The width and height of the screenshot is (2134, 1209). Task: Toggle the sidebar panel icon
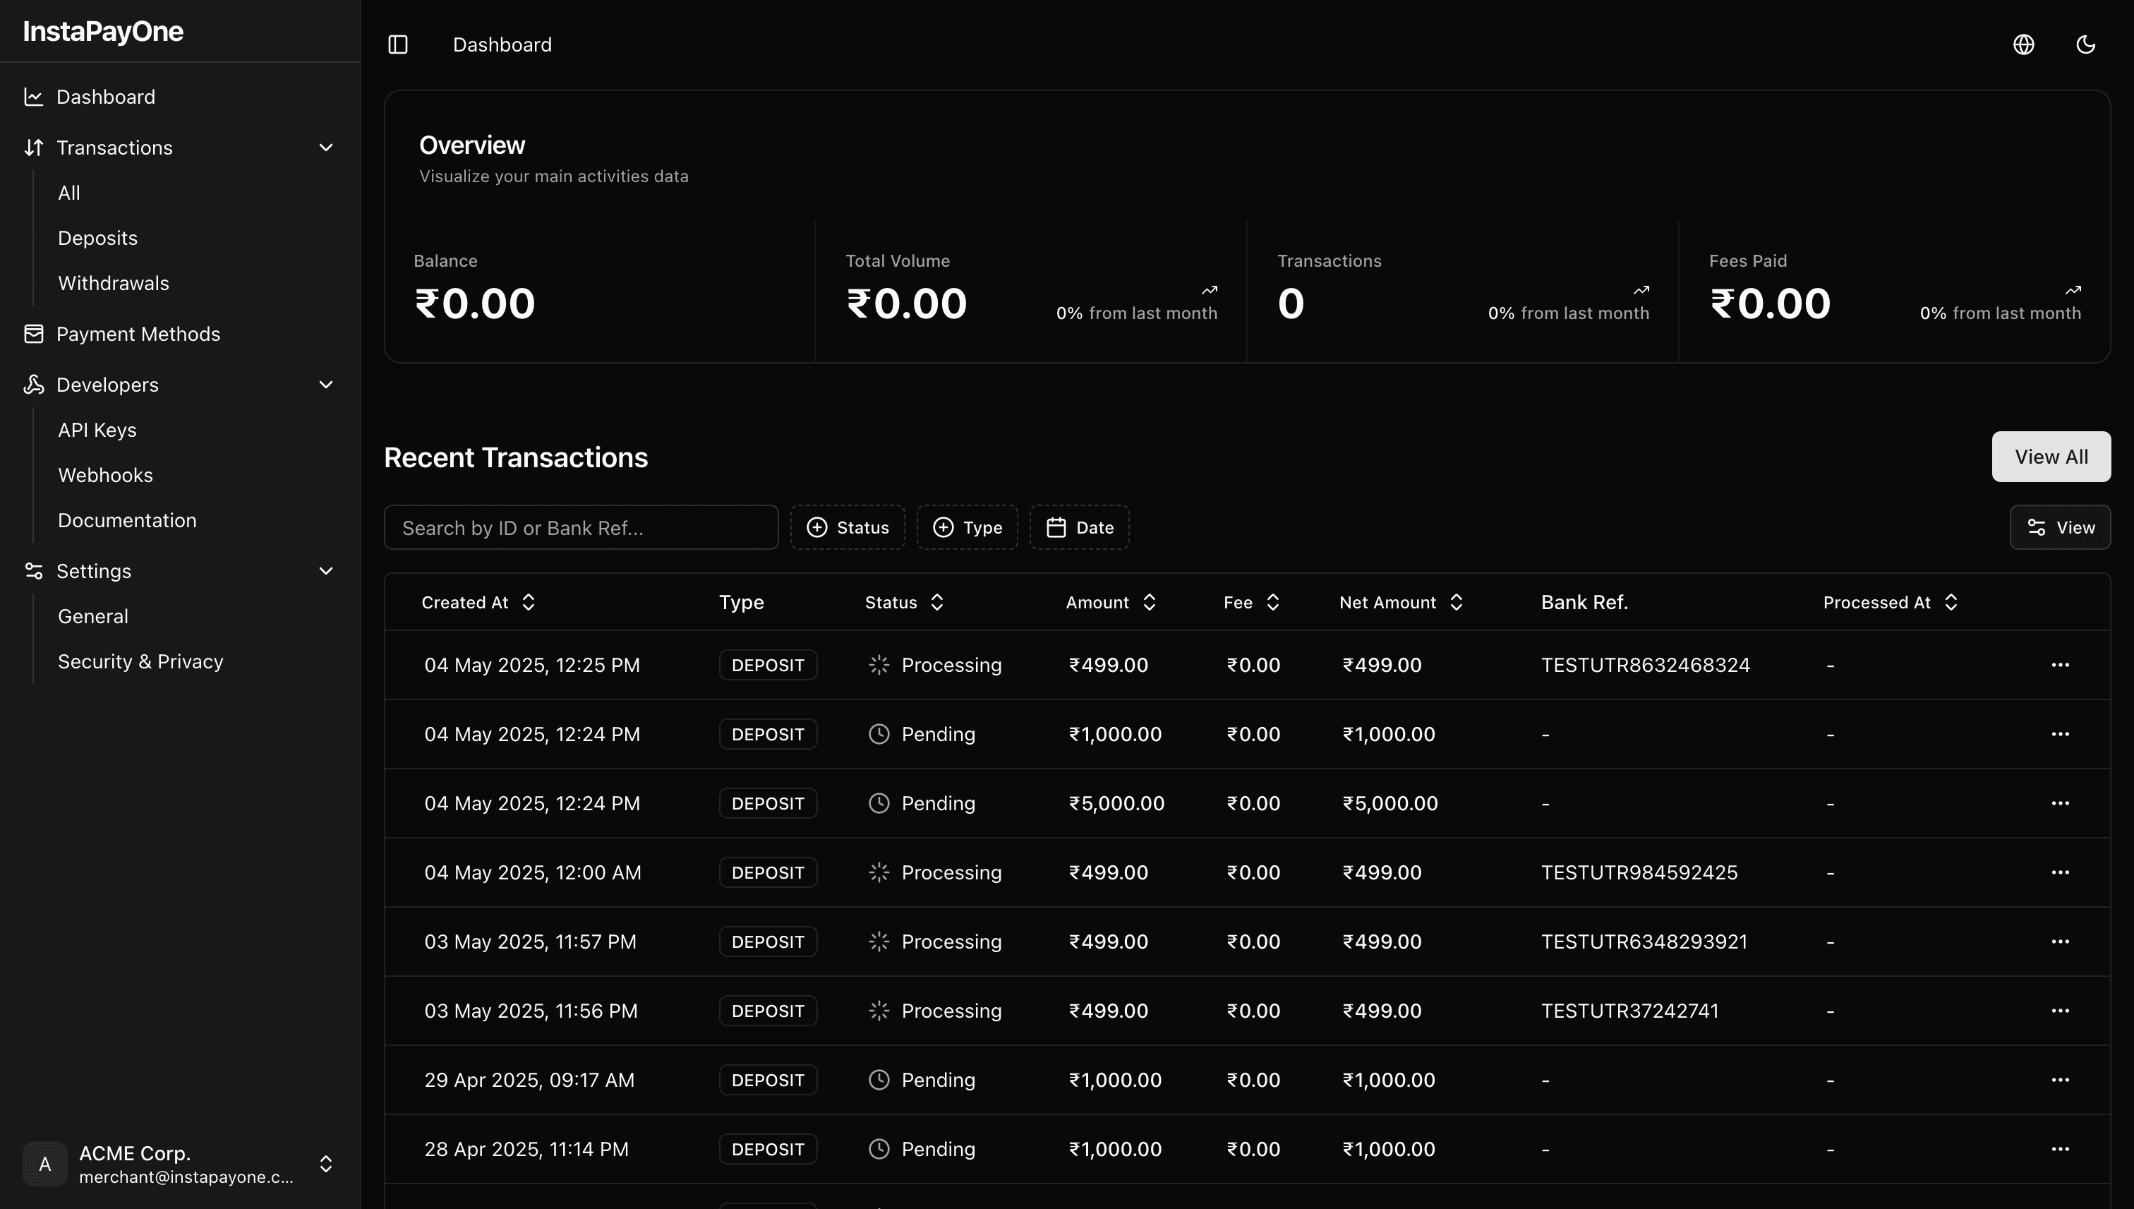click(397, 44)
